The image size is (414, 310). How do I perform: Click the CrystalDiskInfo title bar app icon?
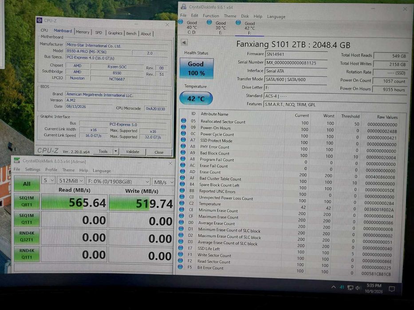184,7
